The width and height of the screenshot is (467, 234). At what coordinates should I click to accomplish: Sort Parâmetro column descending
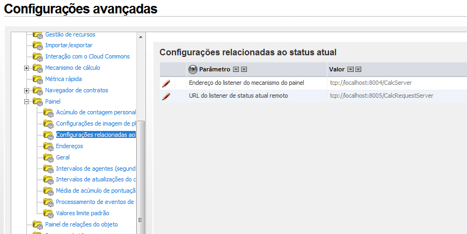pos(244,69)
